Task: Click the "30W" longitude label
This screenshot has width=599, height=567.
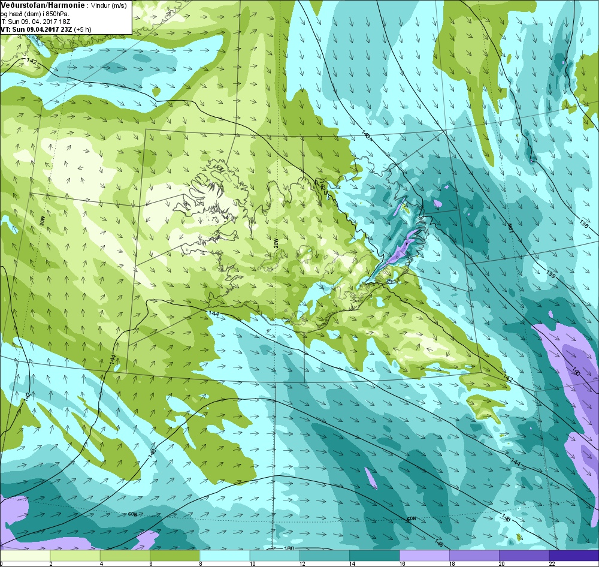Action: 42,220
